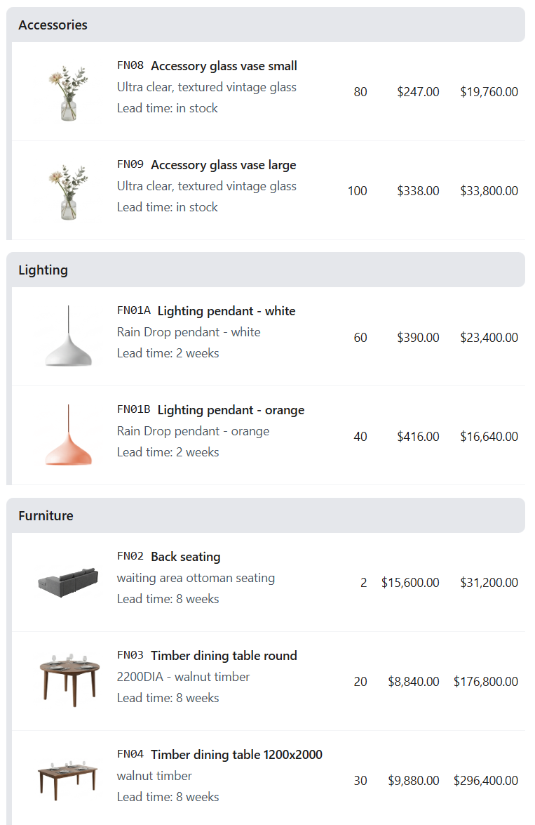535x825 pixels.
Task: Click the rectangular dining table image
Action: click(68, 779)
